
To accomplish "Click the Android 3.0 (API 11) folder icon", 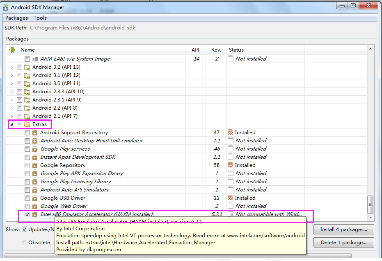I will (x=27, y=84).
